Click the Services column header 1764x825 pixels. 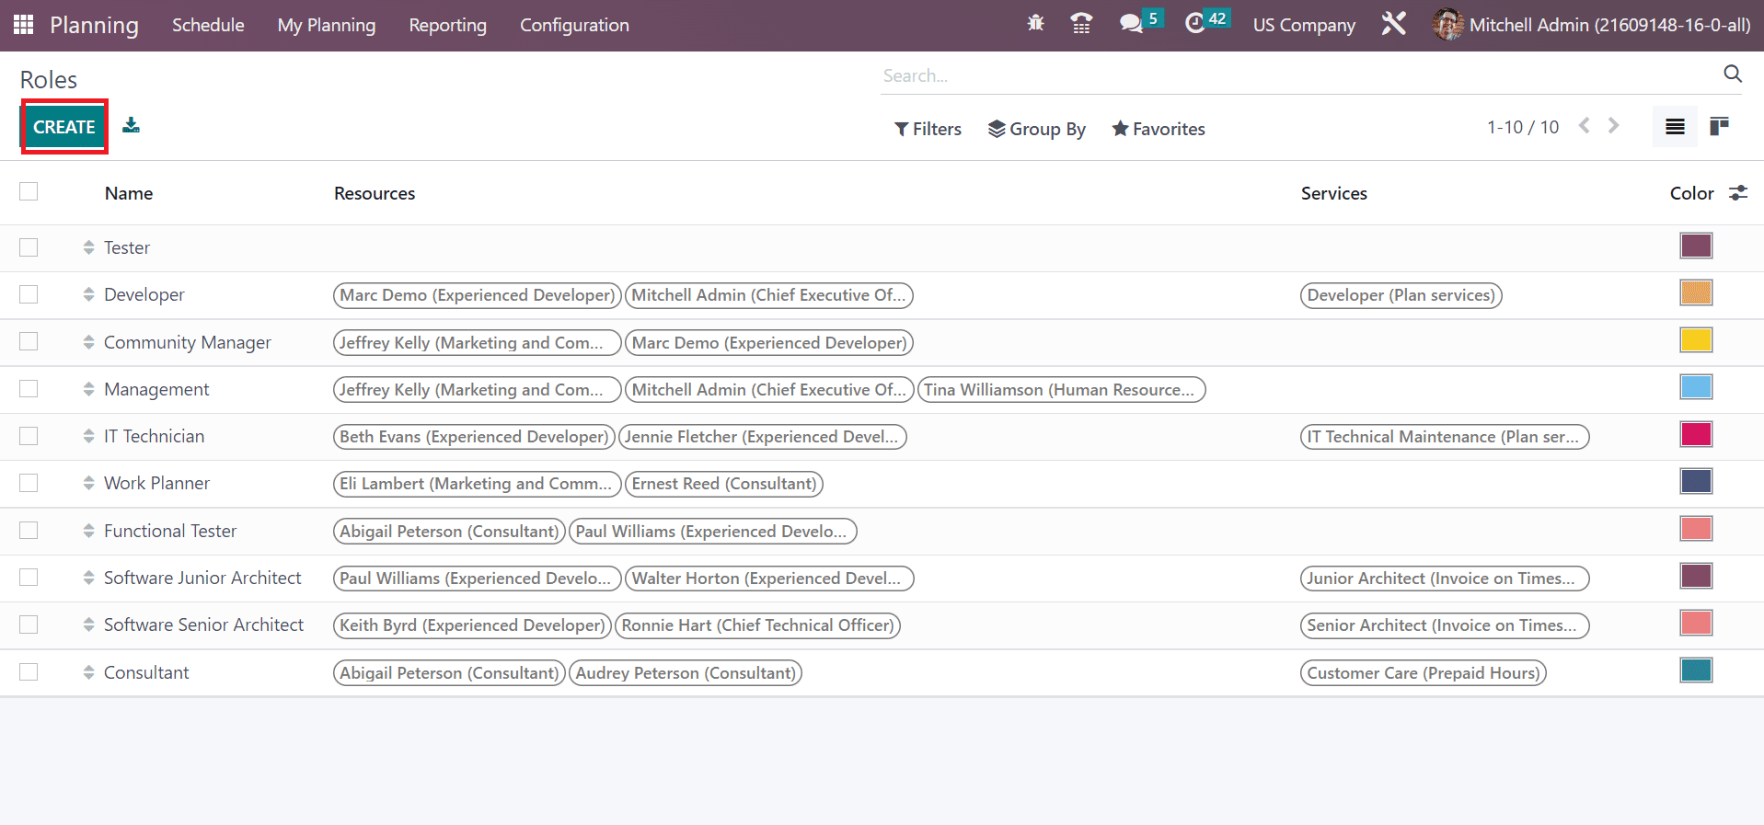click(x=1333, y=193)
